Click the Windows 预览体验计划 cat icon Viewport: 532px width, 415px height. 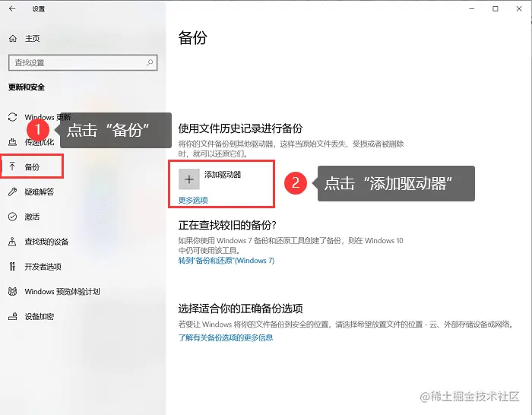(13, 291)
